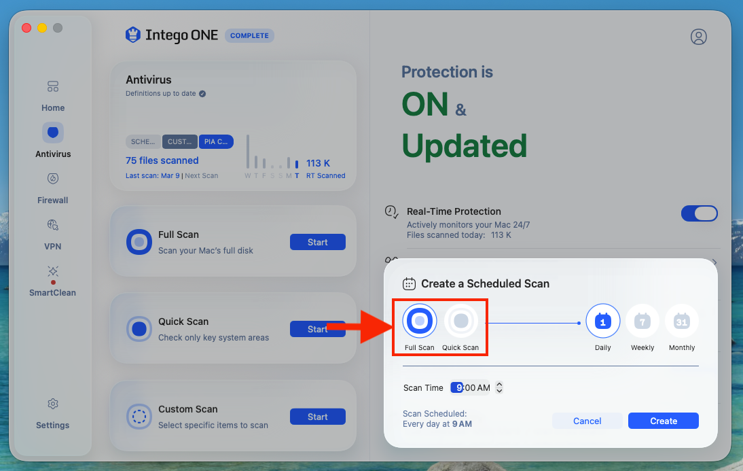Click the Scan Time stepper arrows

[499, 387]
